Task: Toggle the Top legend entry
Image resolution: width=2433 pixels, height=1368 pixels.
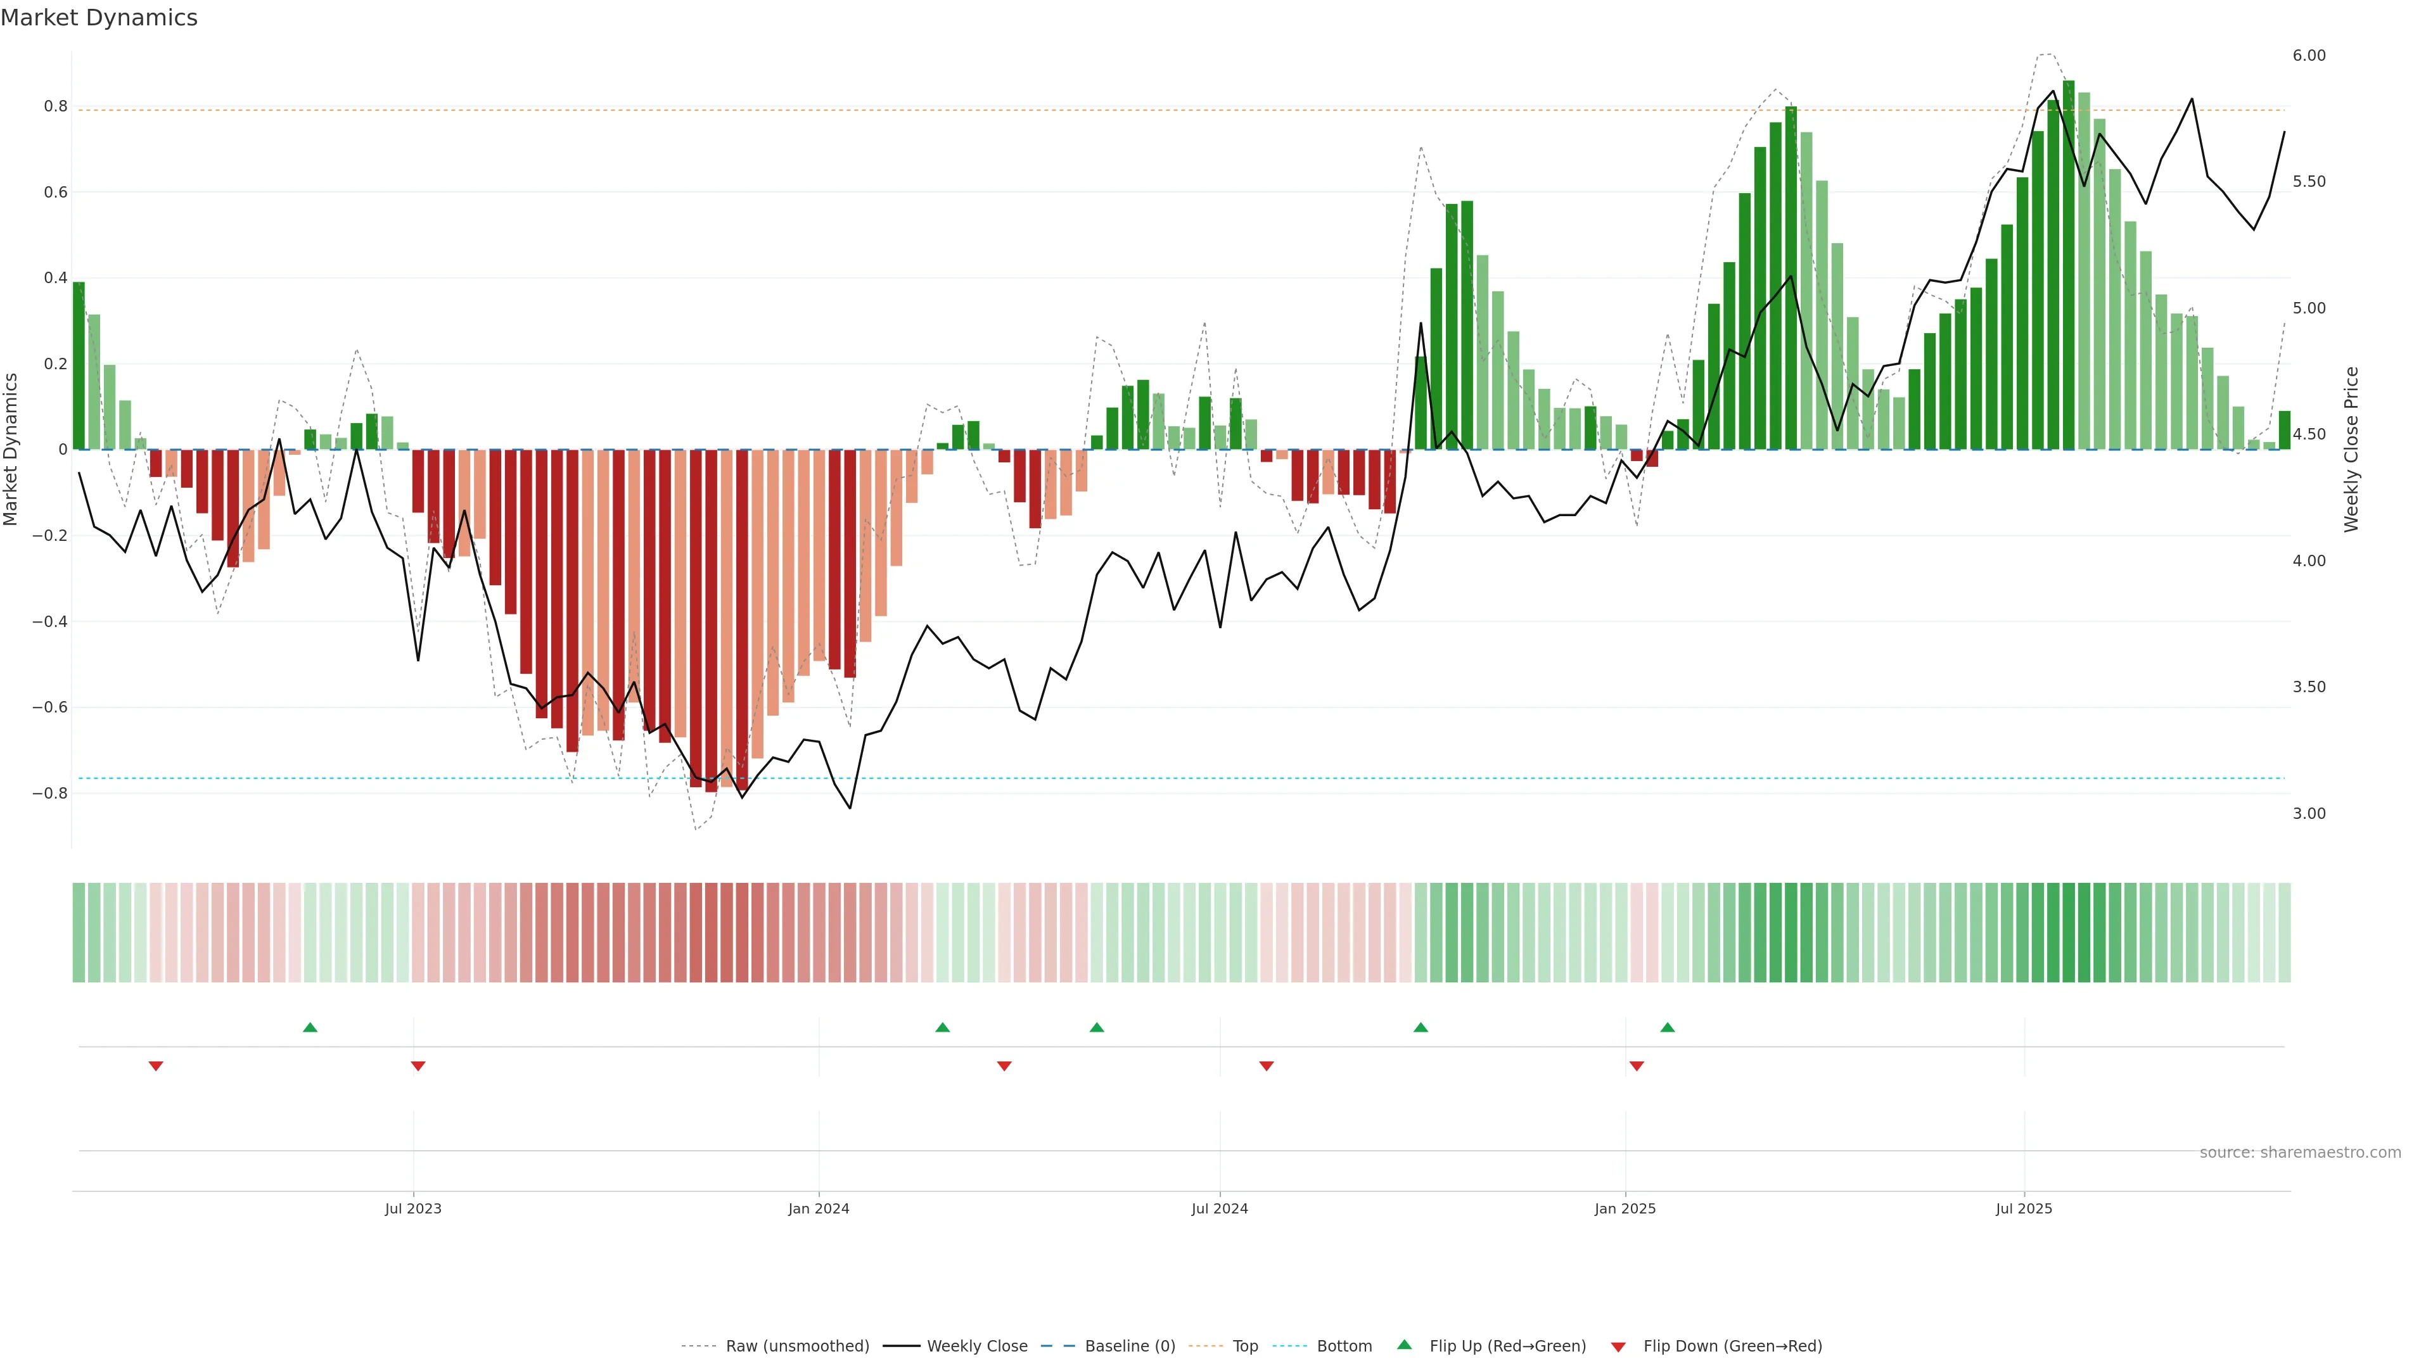Action: click(1245, 1346)
